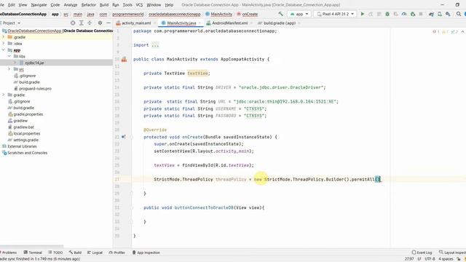Open the VCS menu

pos(139,5)
